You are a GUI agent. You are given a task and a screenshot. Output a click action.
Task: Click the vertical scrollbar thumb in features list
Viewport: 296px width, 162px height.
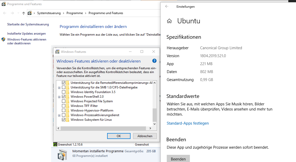click(x=154, y=115)
